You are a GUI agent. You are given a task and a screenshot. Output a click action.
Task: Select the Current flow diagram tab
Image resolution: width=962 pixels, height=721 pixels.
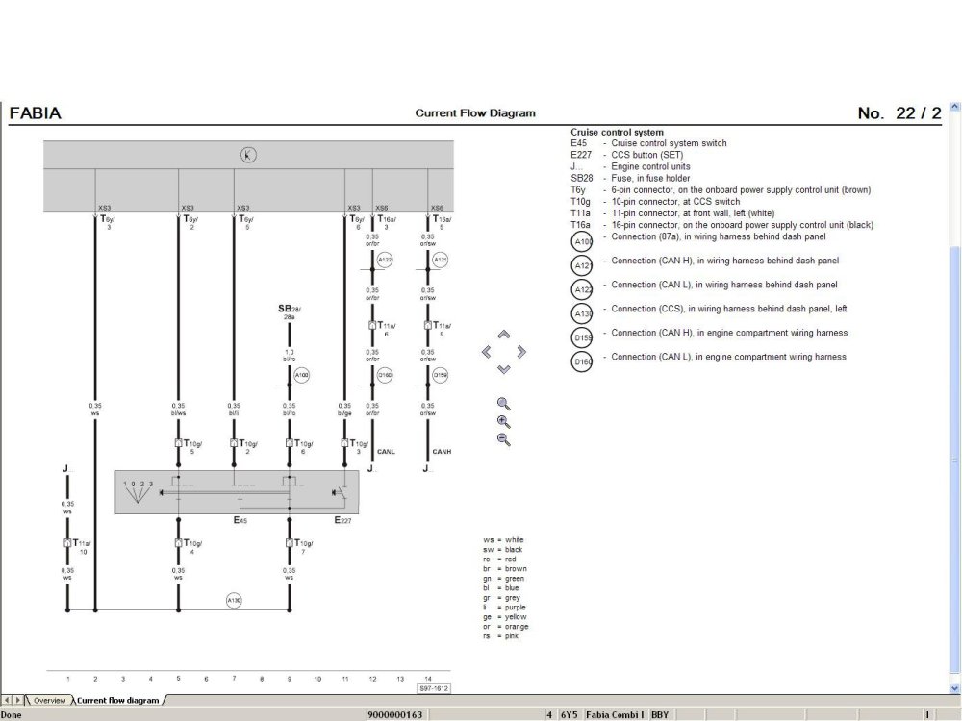[x=115, y=701]
